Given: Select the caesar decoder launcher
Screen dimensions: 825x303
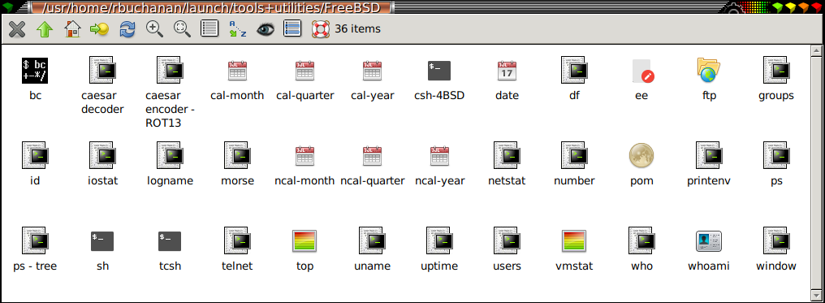Looking at the screenshot, I should coord(102,70).
